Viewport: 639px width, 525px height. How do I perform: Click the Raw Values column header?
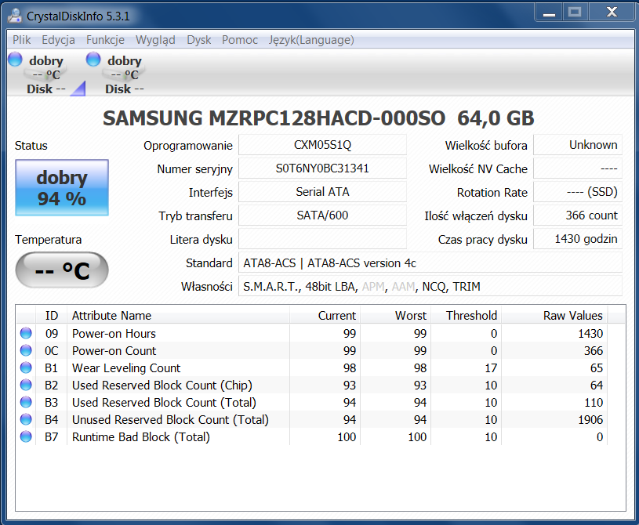(554, 315)
